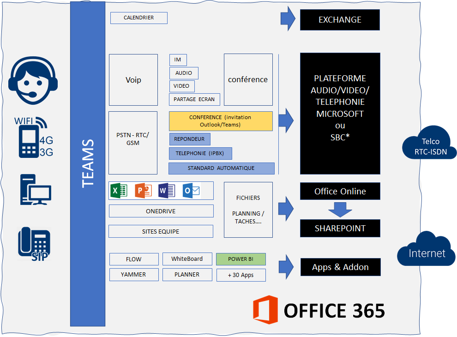Click the CALENDRIER box
Viewport: 457px width, 337px height.
138,18
